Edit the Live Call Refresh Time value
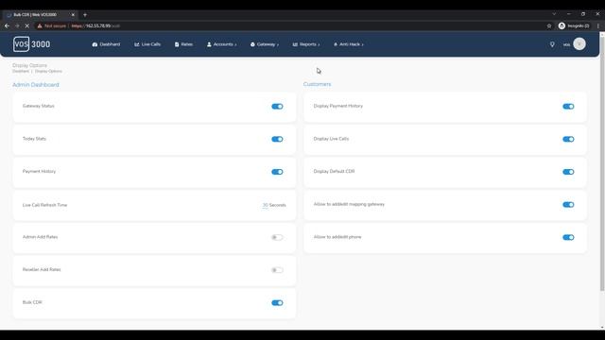Image resolution: width=605 pixels, height=340 pixels. point(265,205)
